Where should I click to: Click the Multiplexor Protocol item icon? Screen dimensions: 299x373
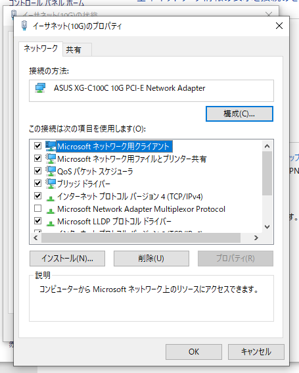click(x=51, y=211)
